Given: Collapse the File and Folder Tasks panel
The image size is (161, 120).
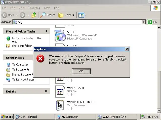Looking at the screenshot, I should tap(46, 31).
